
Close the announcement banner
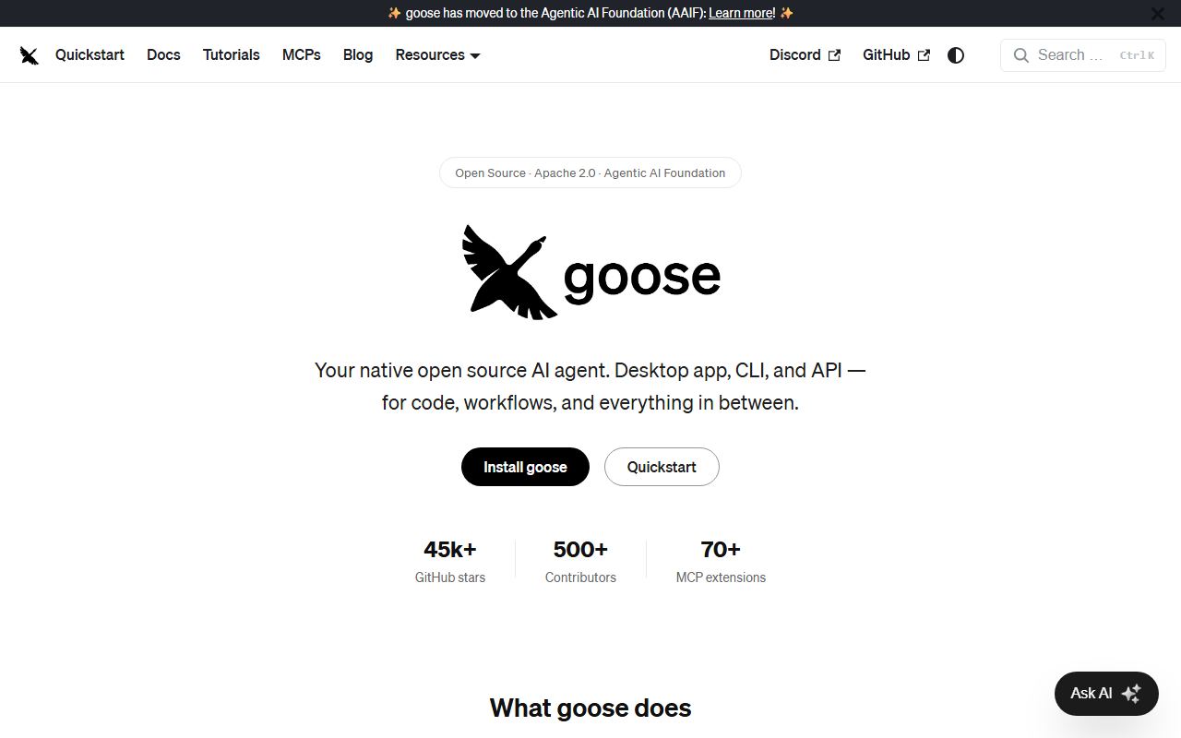(1158, 13)
